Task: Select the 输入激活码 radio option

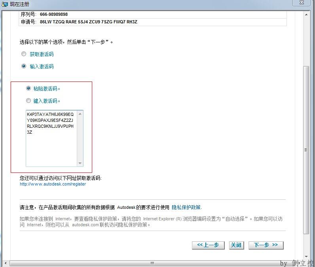Action: 24,66
